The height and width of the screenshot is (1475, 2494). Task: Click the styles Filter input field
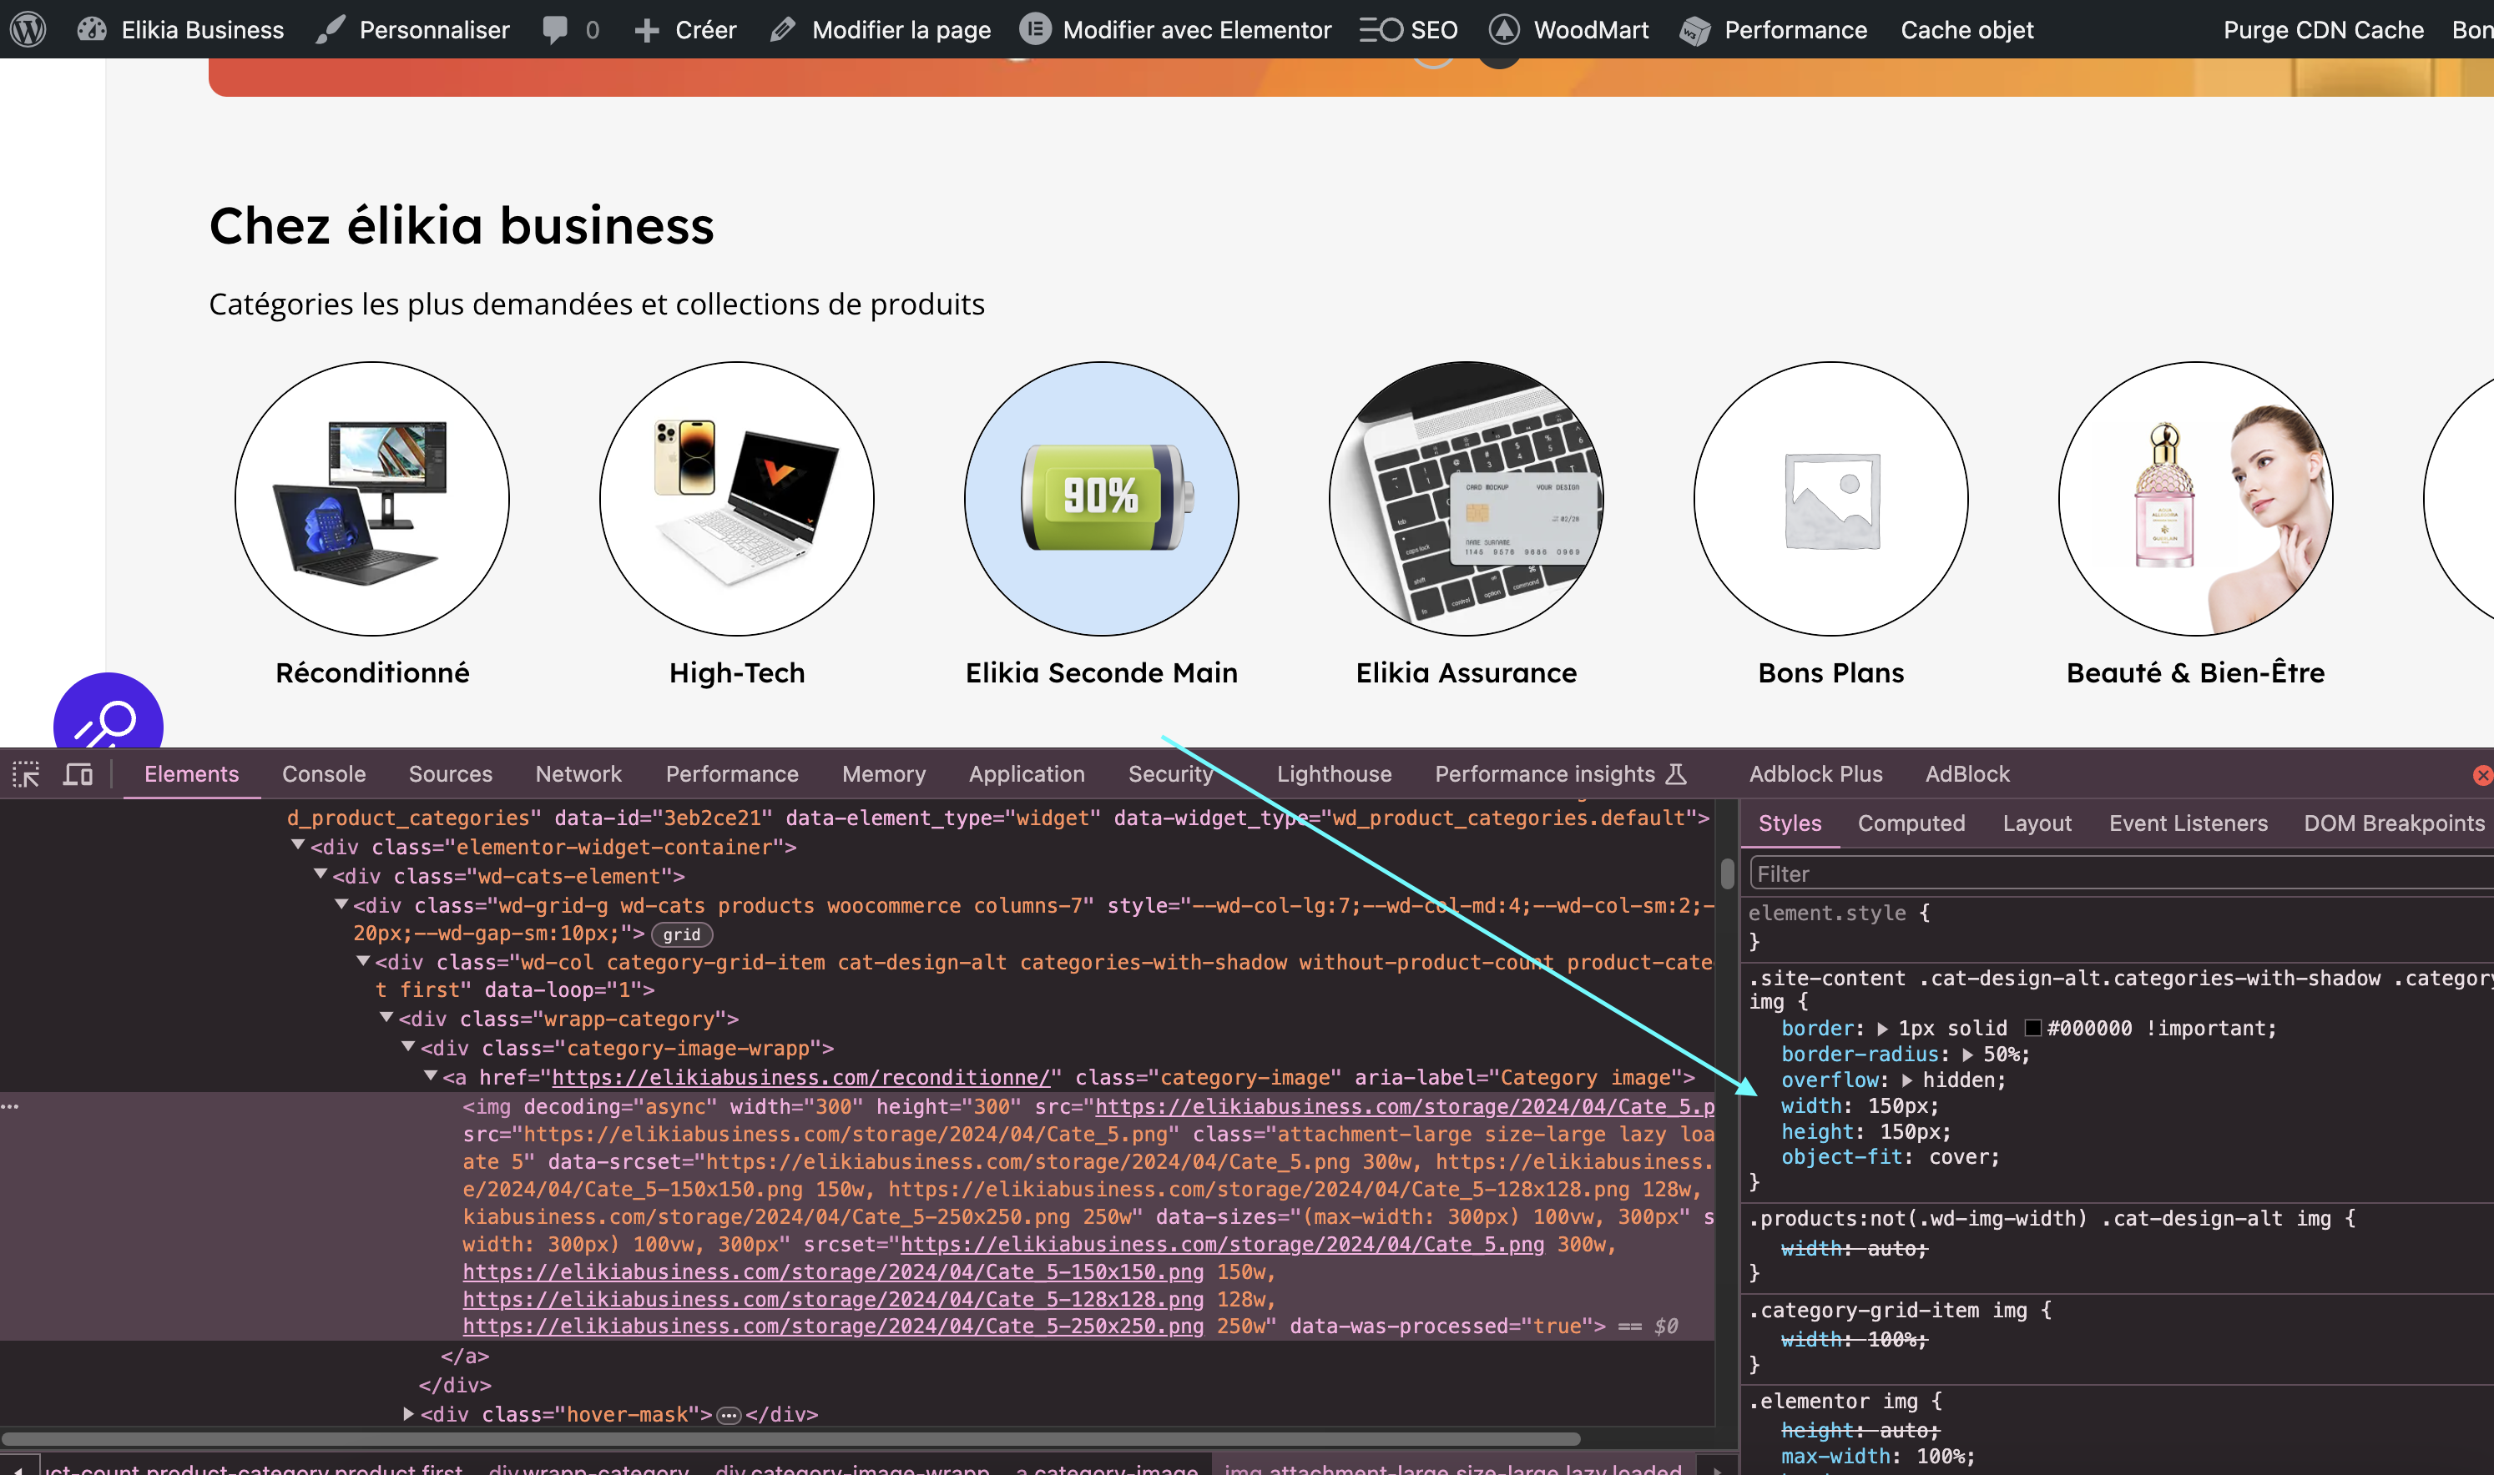click(2121, 873)
